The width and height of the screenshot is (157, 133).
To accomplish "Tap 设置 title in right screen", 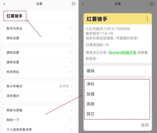I will 118,4.
